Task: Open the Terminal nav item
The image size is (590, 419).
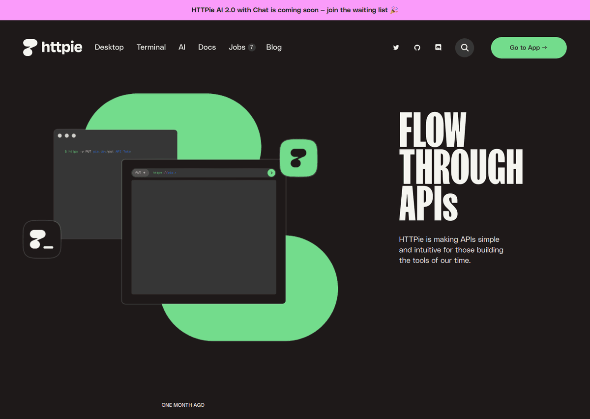Action: click(x=151, y=48)
